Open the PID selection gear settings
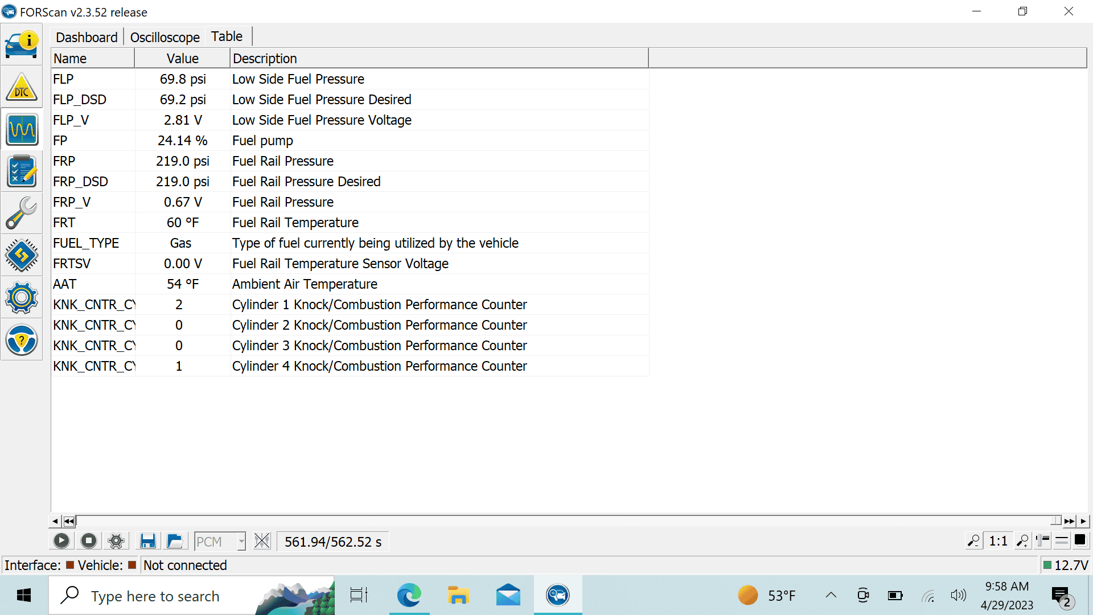This screenshot has height=615, width=1093. coord(116,541)
